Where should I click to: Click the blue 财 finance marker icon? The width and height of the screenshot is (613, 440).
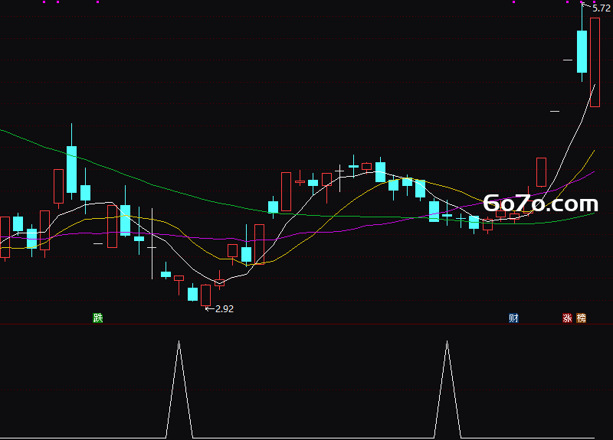(x=513, y=318)
